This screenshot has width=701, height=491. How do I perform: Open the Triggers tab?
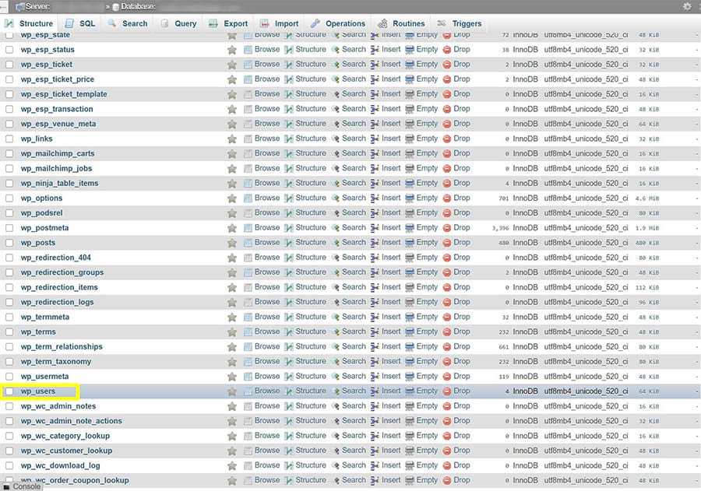[460, 23]
